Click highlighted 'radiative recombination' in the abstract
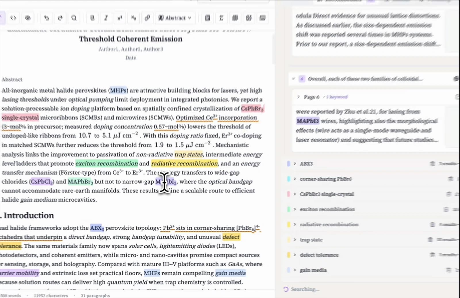460x298 pixels. pos(184,163)
